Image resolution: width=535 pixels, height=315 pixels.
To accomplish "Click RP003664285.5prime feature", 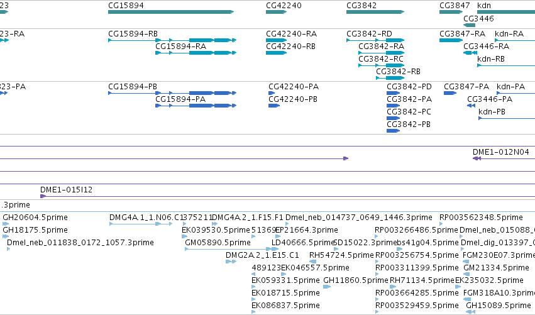I will 377,300.
